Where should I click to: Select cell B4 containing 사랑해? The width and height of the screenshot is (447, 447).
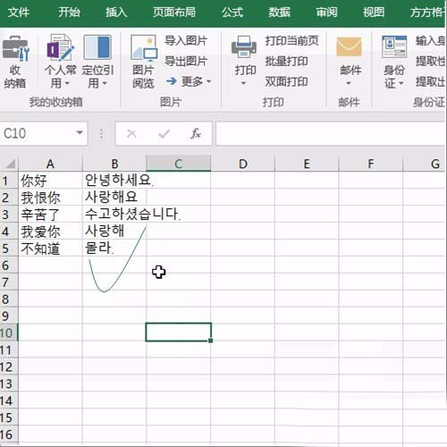[x=114, y=232]
